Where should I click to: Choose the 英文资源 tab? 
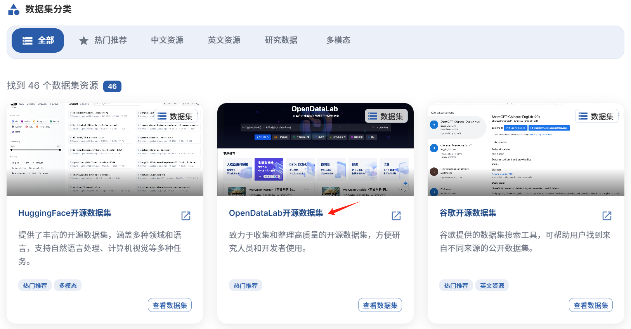tap(224, 40)
